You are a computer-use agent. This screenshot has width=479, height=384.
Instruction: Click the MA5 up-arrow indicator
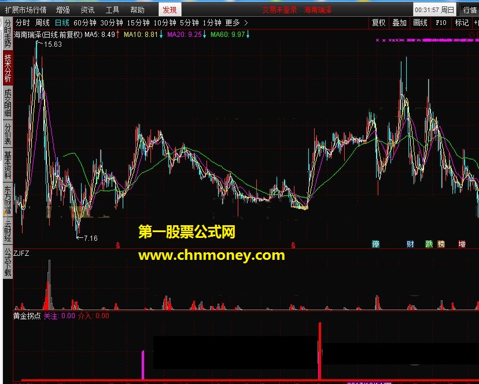coord(117,35)
